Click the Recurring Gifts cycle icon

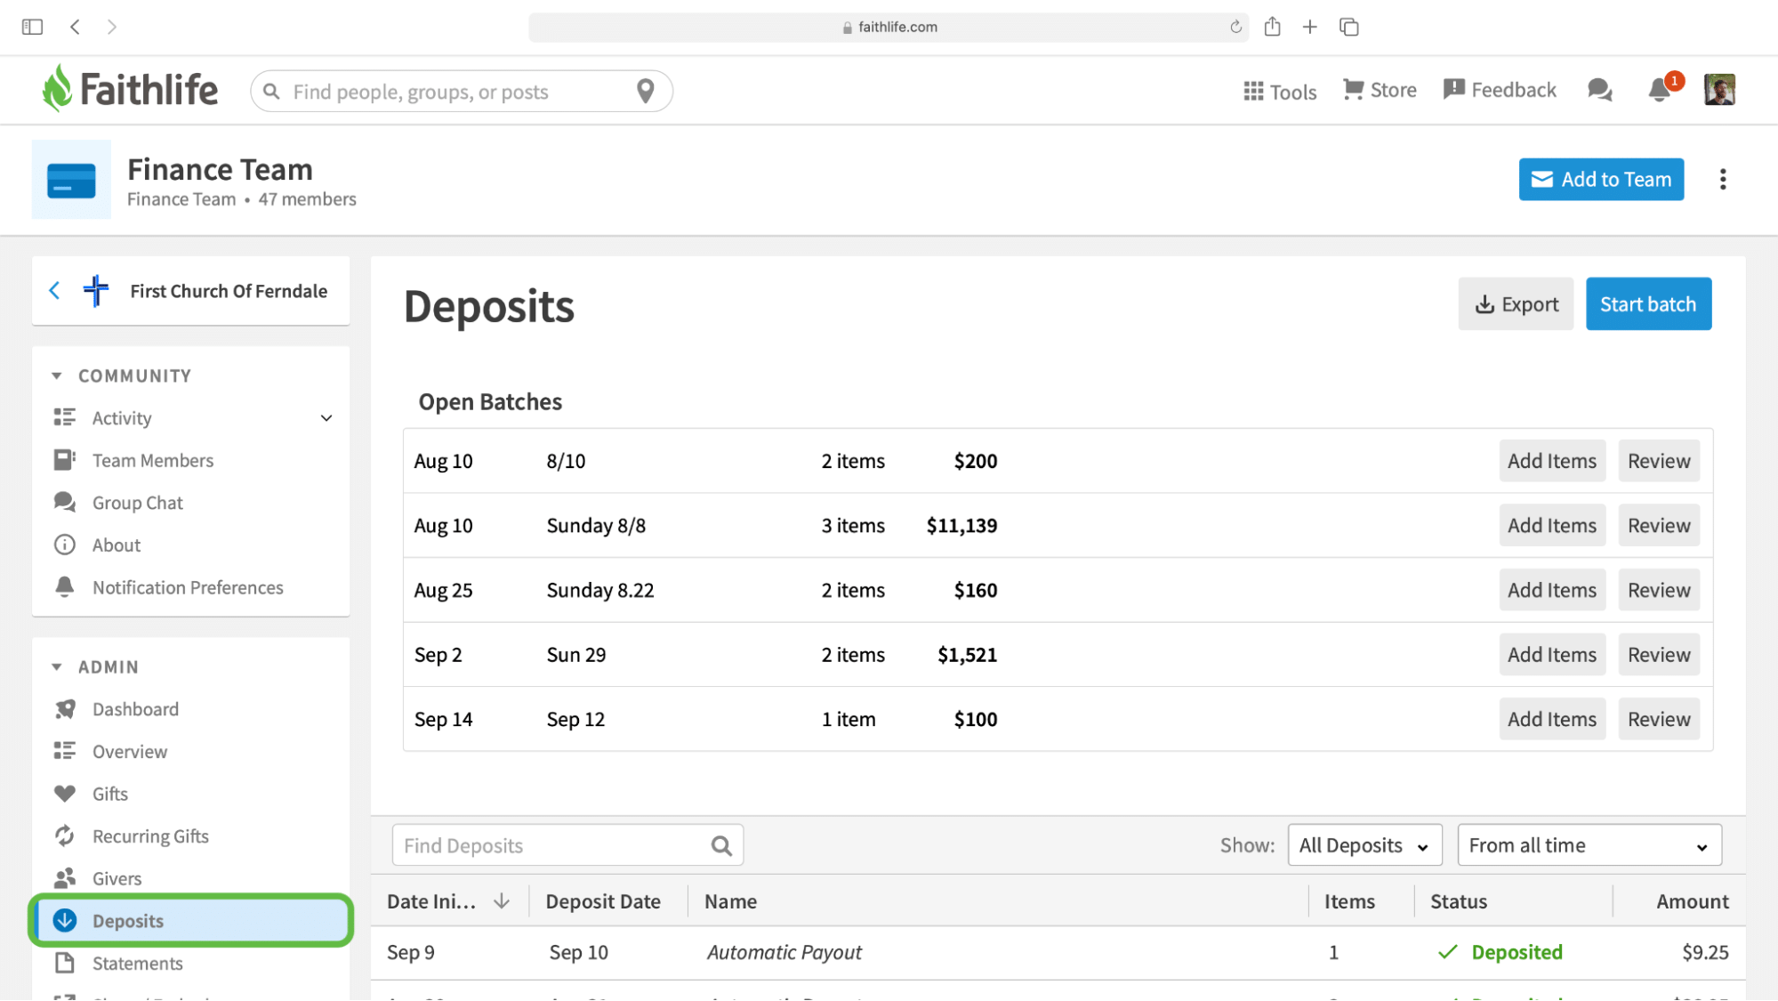[x=65, y=836]
